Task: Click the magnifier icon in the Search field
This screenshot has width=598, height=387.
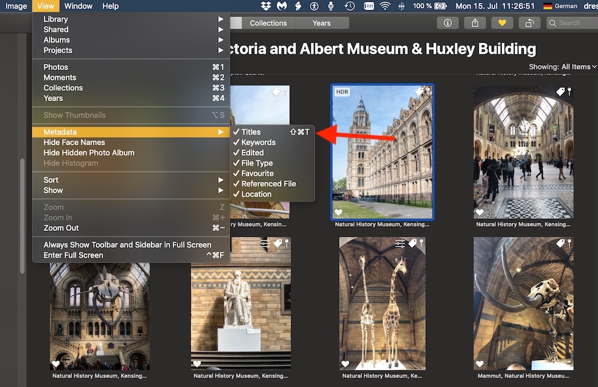Action: 552,23
